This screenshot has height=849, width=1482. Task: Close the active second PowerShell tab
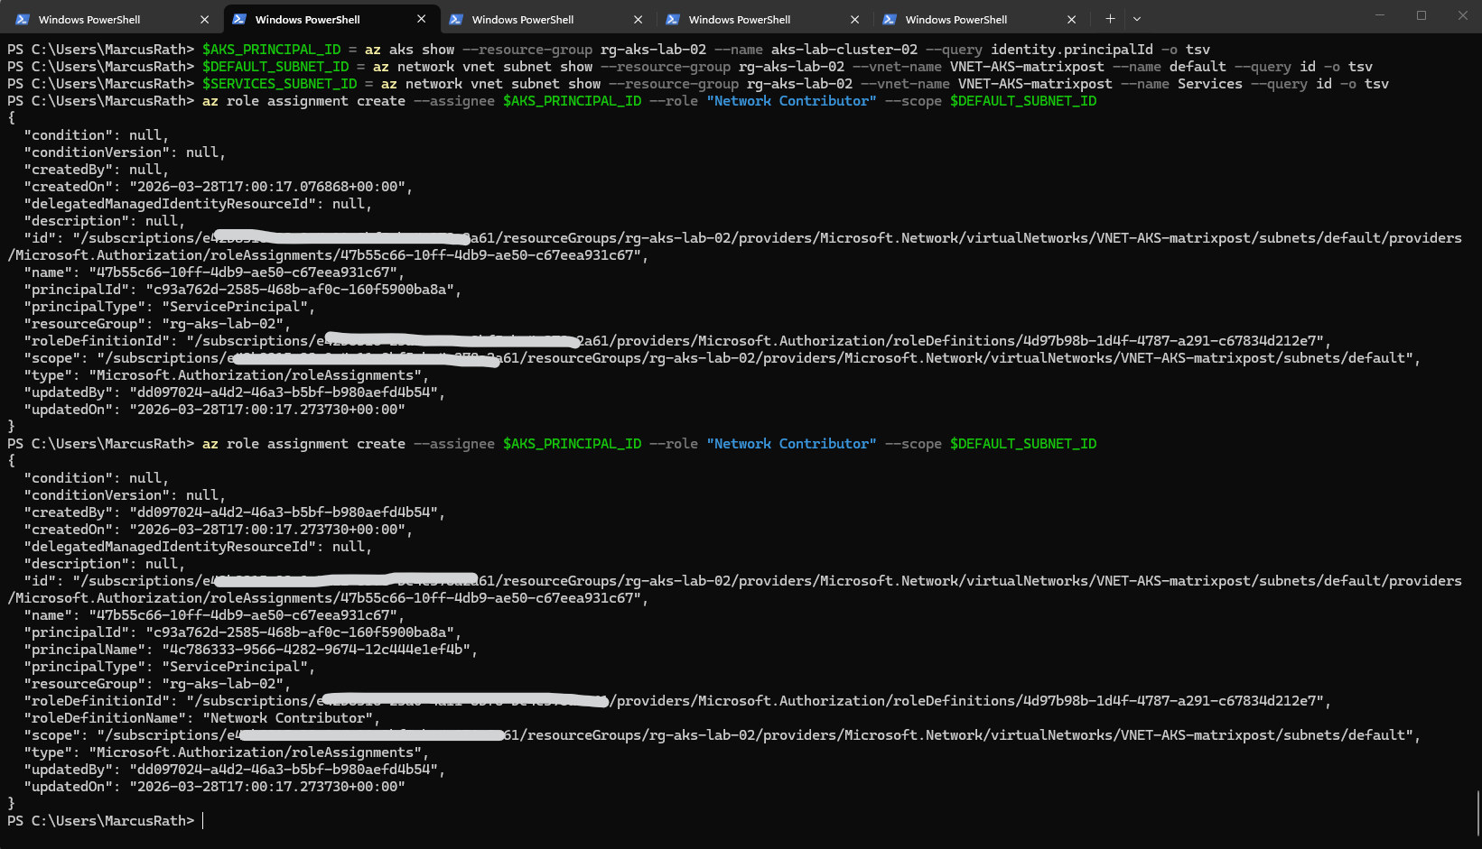click(x=421, y=19)
